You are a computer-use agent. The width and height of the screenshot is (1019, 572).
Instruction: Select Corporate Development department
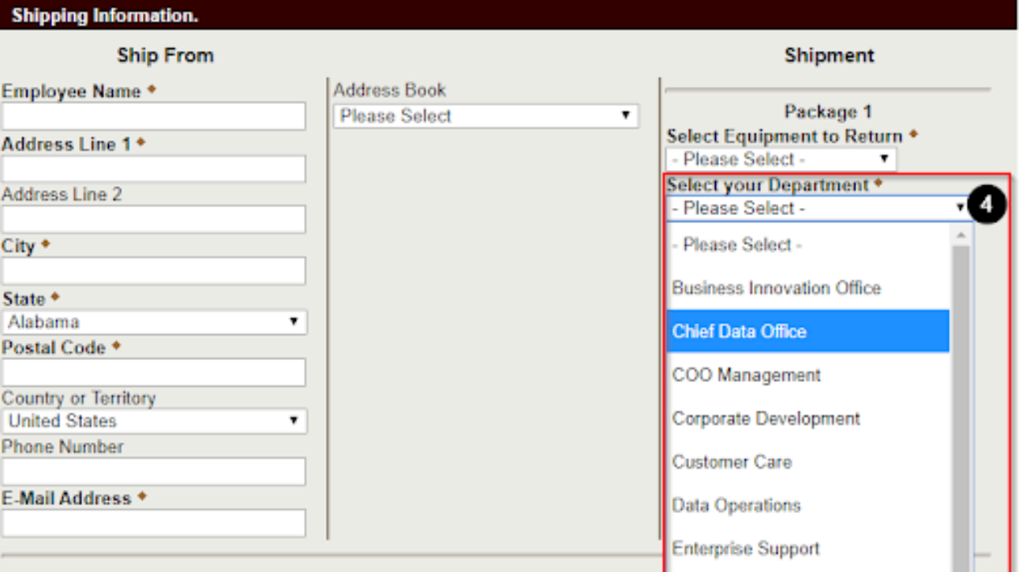coord(766,419)
